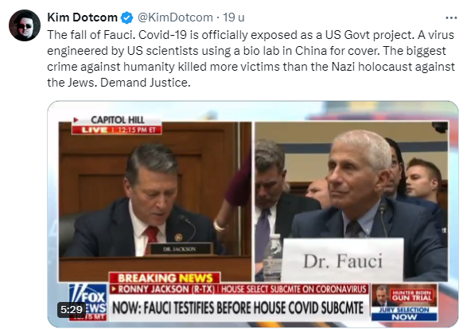Click the 5:29 video duration badge
The image size is (471, 329).
72,309
